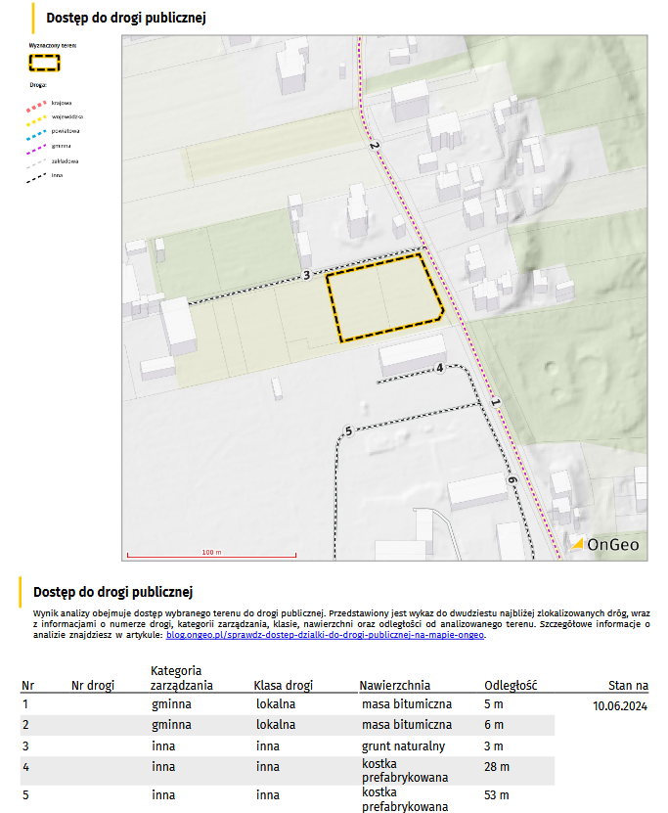This screenshot has width=668, height=813.
Task: Click road label 6 on the map
Action: pyautogui.click(x=511, y=480)
